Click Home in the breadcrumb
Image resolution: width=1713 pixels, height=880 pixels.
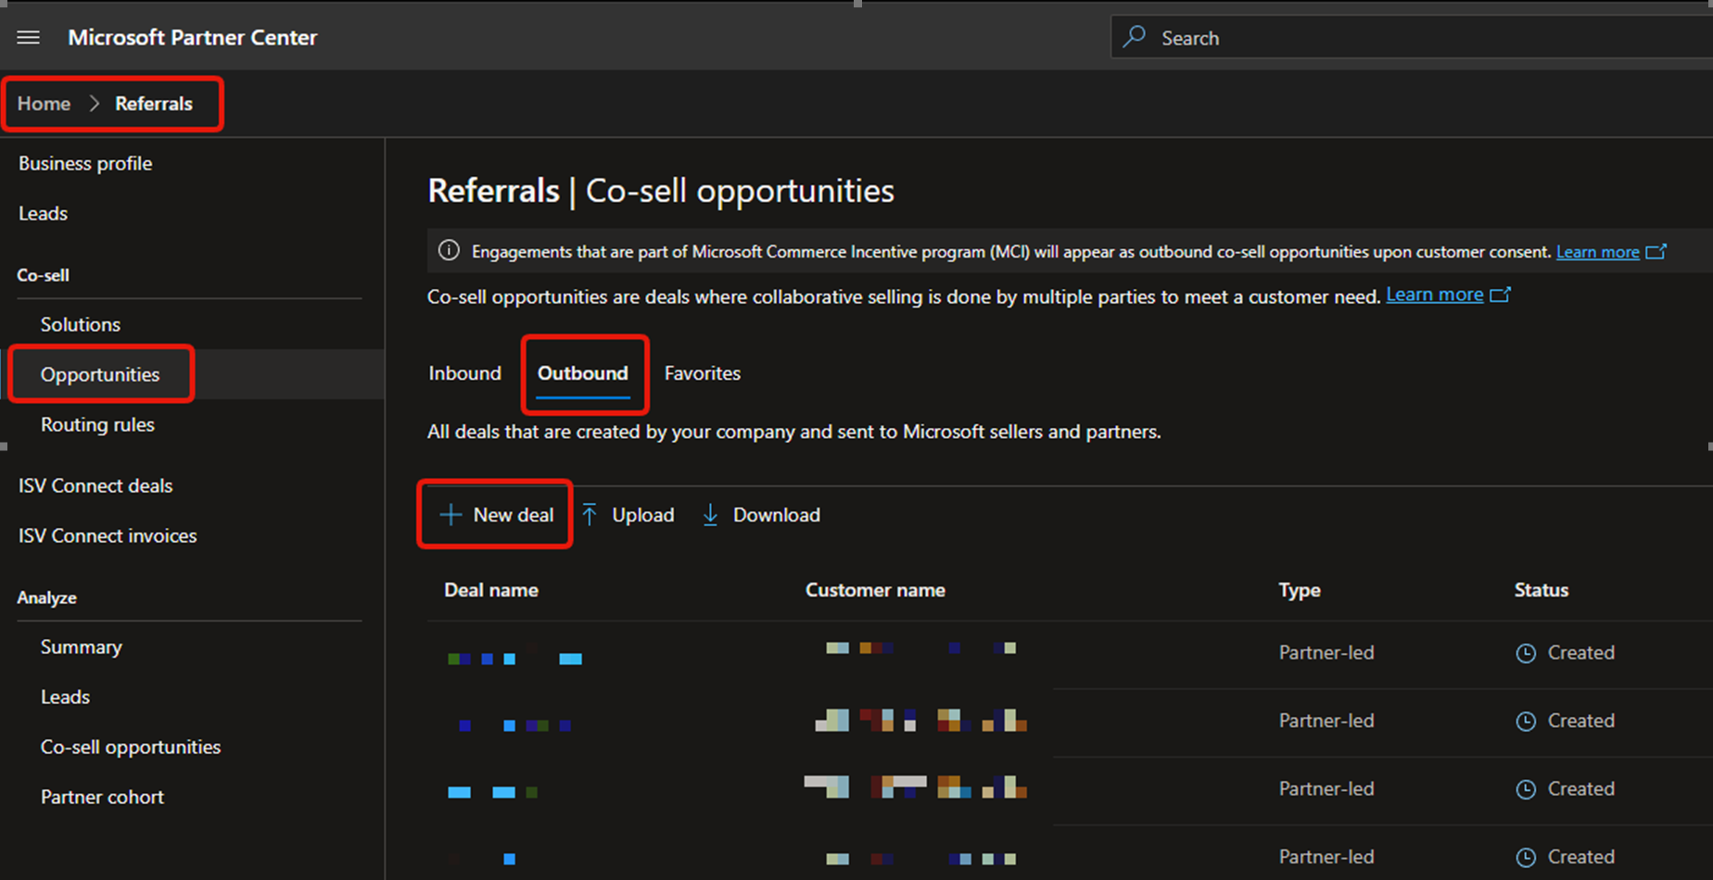pyautogui.click(x=43, y=104)
